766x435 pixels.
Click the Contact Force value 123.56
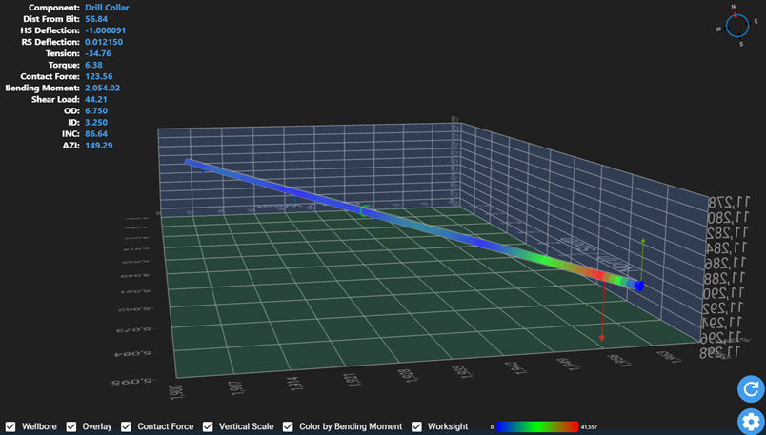98,76
